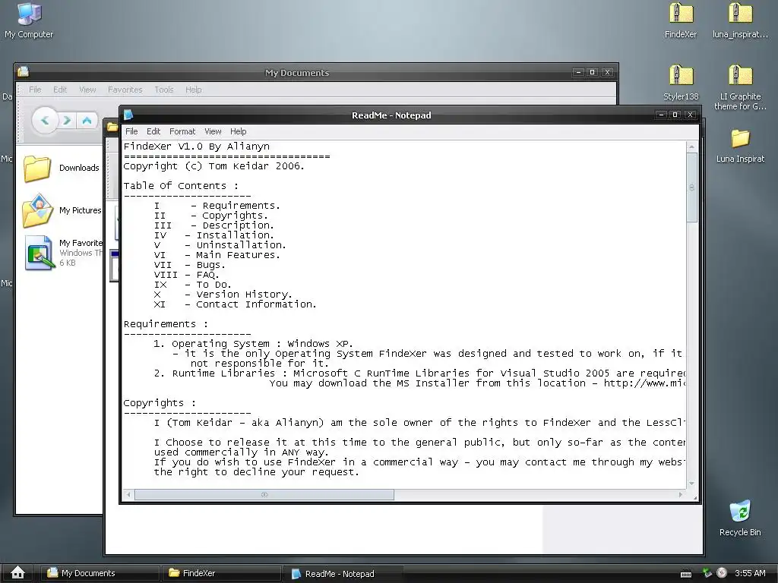This screenshot has width=778, height=583.
Task: Click Notepad horizontal scrollbar left arrow
Action: (128, 494)
